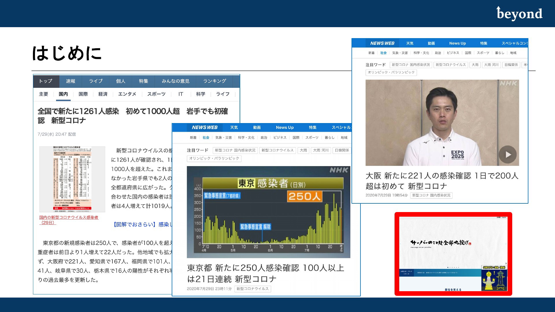The height and width of the screenshot is (312, 555).
Task: Click 大雨 河川 keyword in Osaka article window
Action: point(491,65)
